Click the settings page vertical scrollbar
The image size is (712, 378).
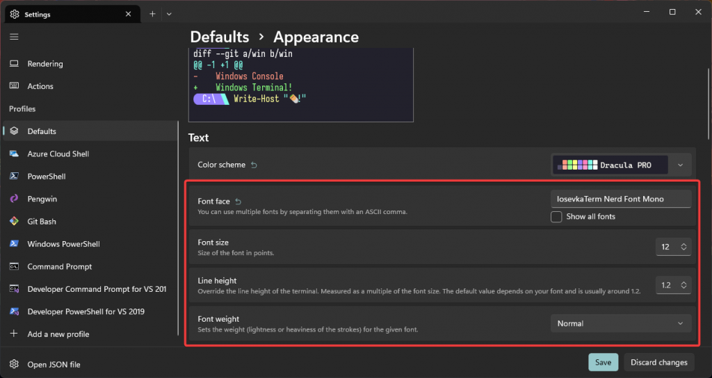pos(708,104)
